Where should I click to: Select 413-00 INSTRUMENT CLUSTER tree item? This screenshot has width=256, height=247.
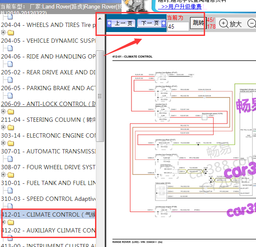tap(48, 245)
